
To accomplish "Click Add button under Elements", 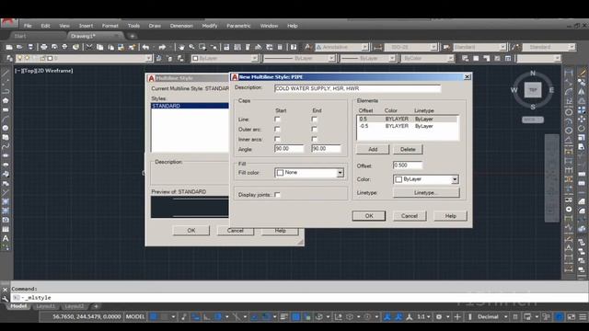I will (x=373, y=149).
